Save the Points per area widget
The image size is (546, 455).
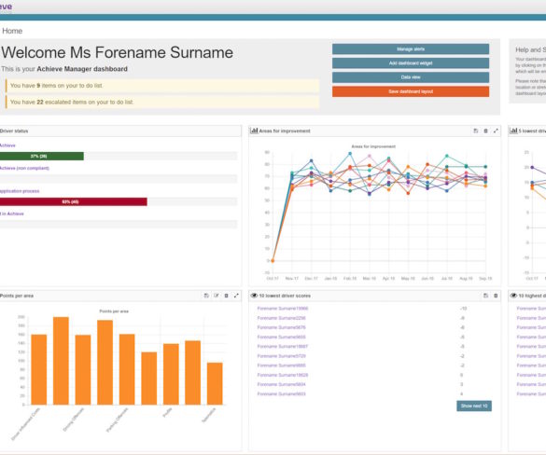pyautogui.click(x=206, y=296)
